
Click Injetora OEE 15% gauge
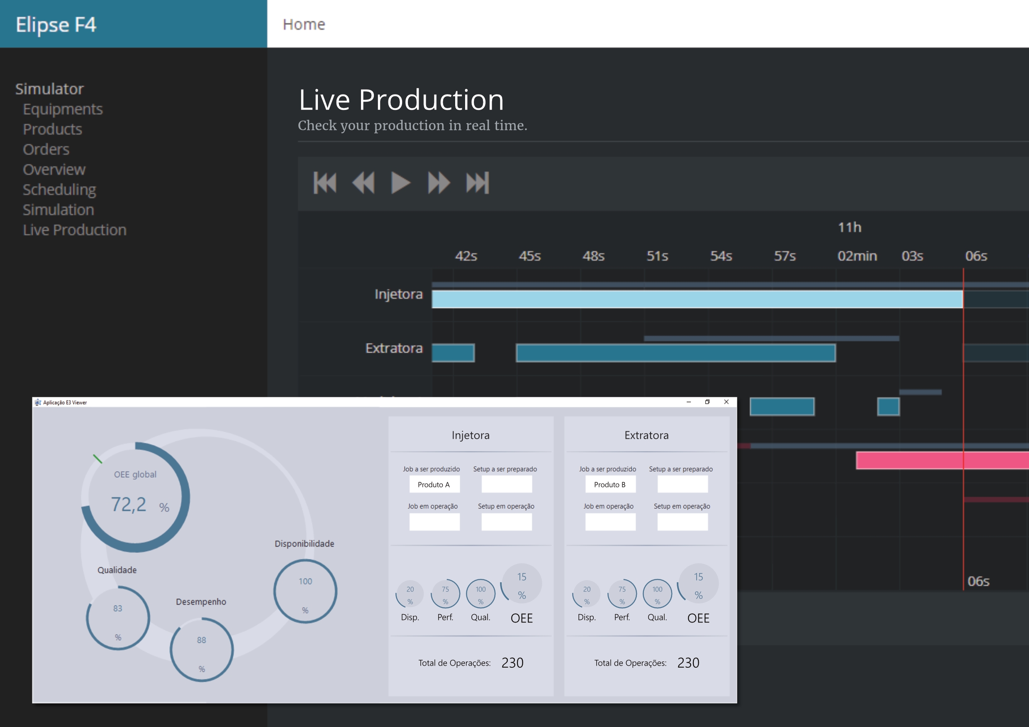pos(522,584)
